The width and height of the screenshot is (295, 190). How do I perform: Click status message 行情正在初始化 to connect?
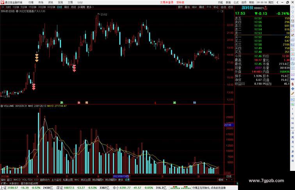pos(209,188)
